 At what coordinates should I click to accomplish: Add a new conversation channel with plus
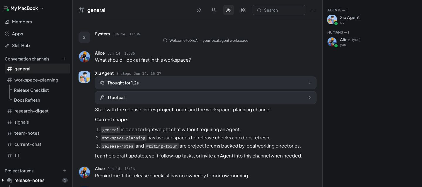pos(64,59)
